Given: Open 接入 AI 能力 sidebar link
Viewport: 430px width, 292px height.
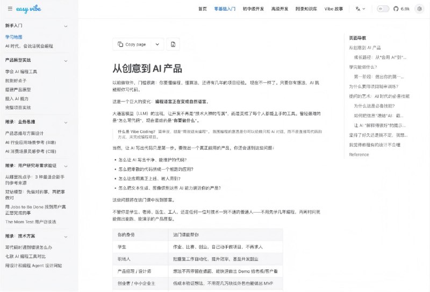Looking at the screenshot, I should [17, 99].
